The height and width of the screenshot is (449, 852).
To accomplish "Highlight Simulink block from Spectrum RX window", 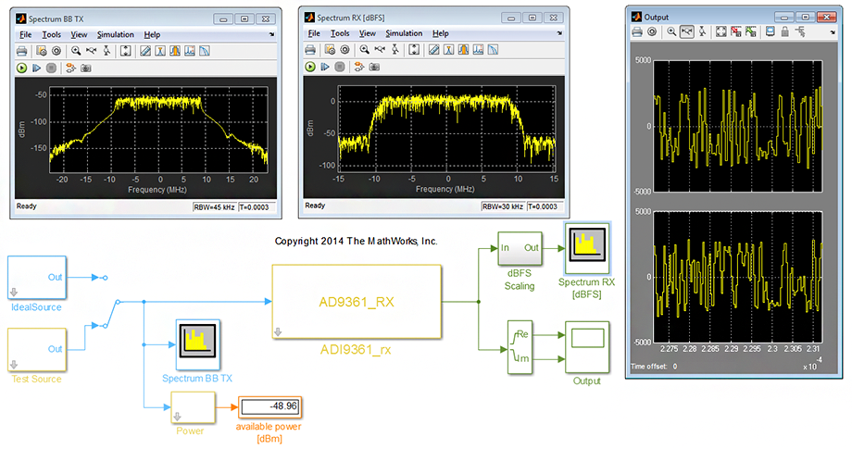I will click(359, 67).
